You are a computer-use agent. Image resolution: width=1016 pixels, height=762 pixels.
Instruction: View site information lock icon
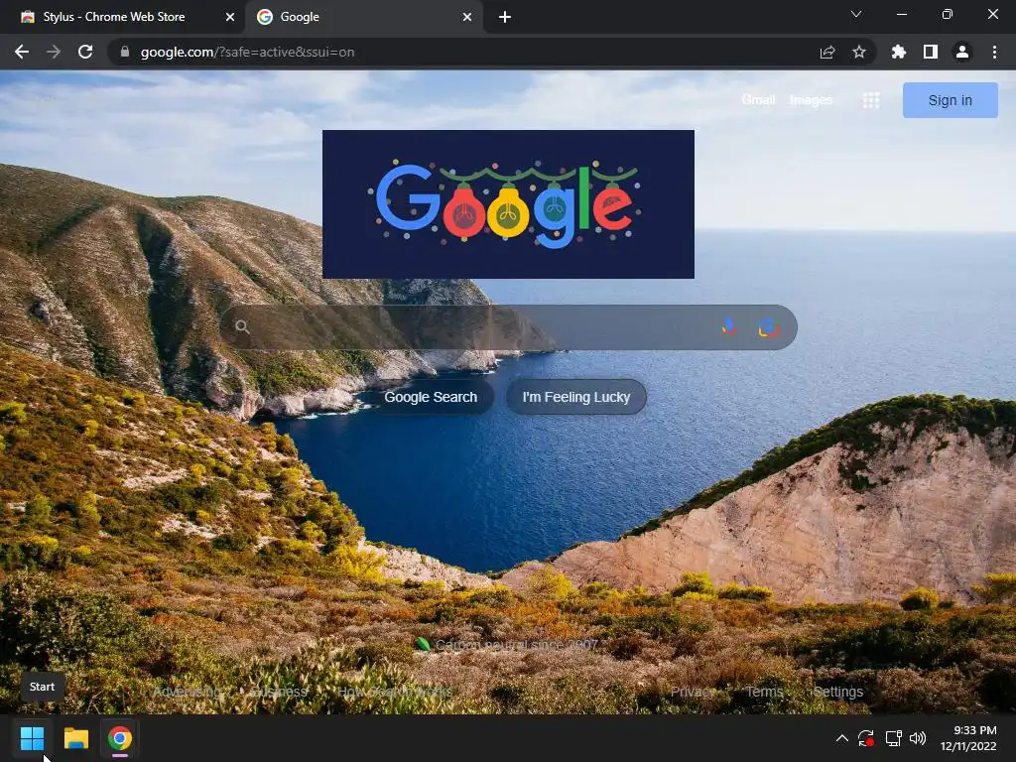click(125, 52)
